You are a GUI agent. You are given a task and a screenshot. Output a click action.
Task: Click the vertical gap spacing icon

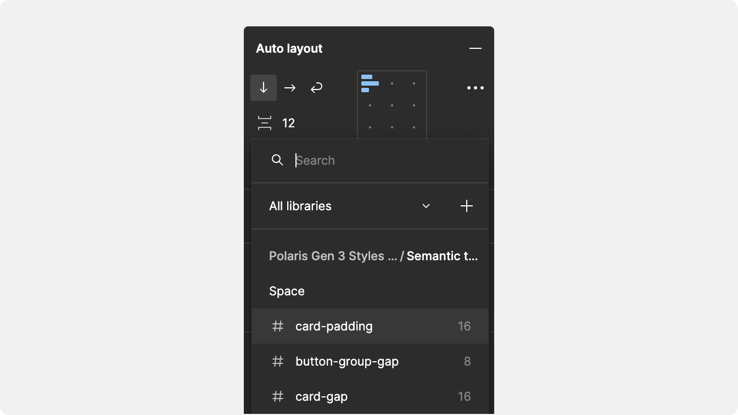[265, 123]
